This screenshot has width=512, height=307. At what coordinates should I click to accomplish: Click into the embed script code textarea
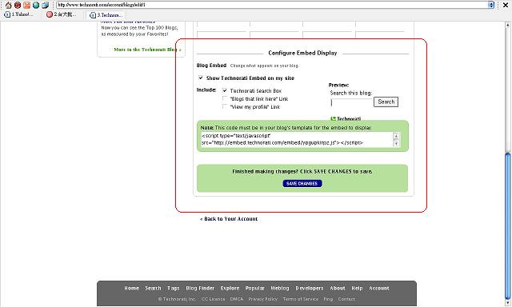click(x=297, y=139)
